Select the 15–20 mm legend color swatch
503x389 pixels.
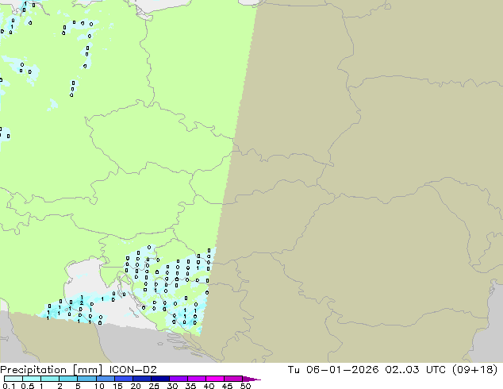(x=124, y=379)
